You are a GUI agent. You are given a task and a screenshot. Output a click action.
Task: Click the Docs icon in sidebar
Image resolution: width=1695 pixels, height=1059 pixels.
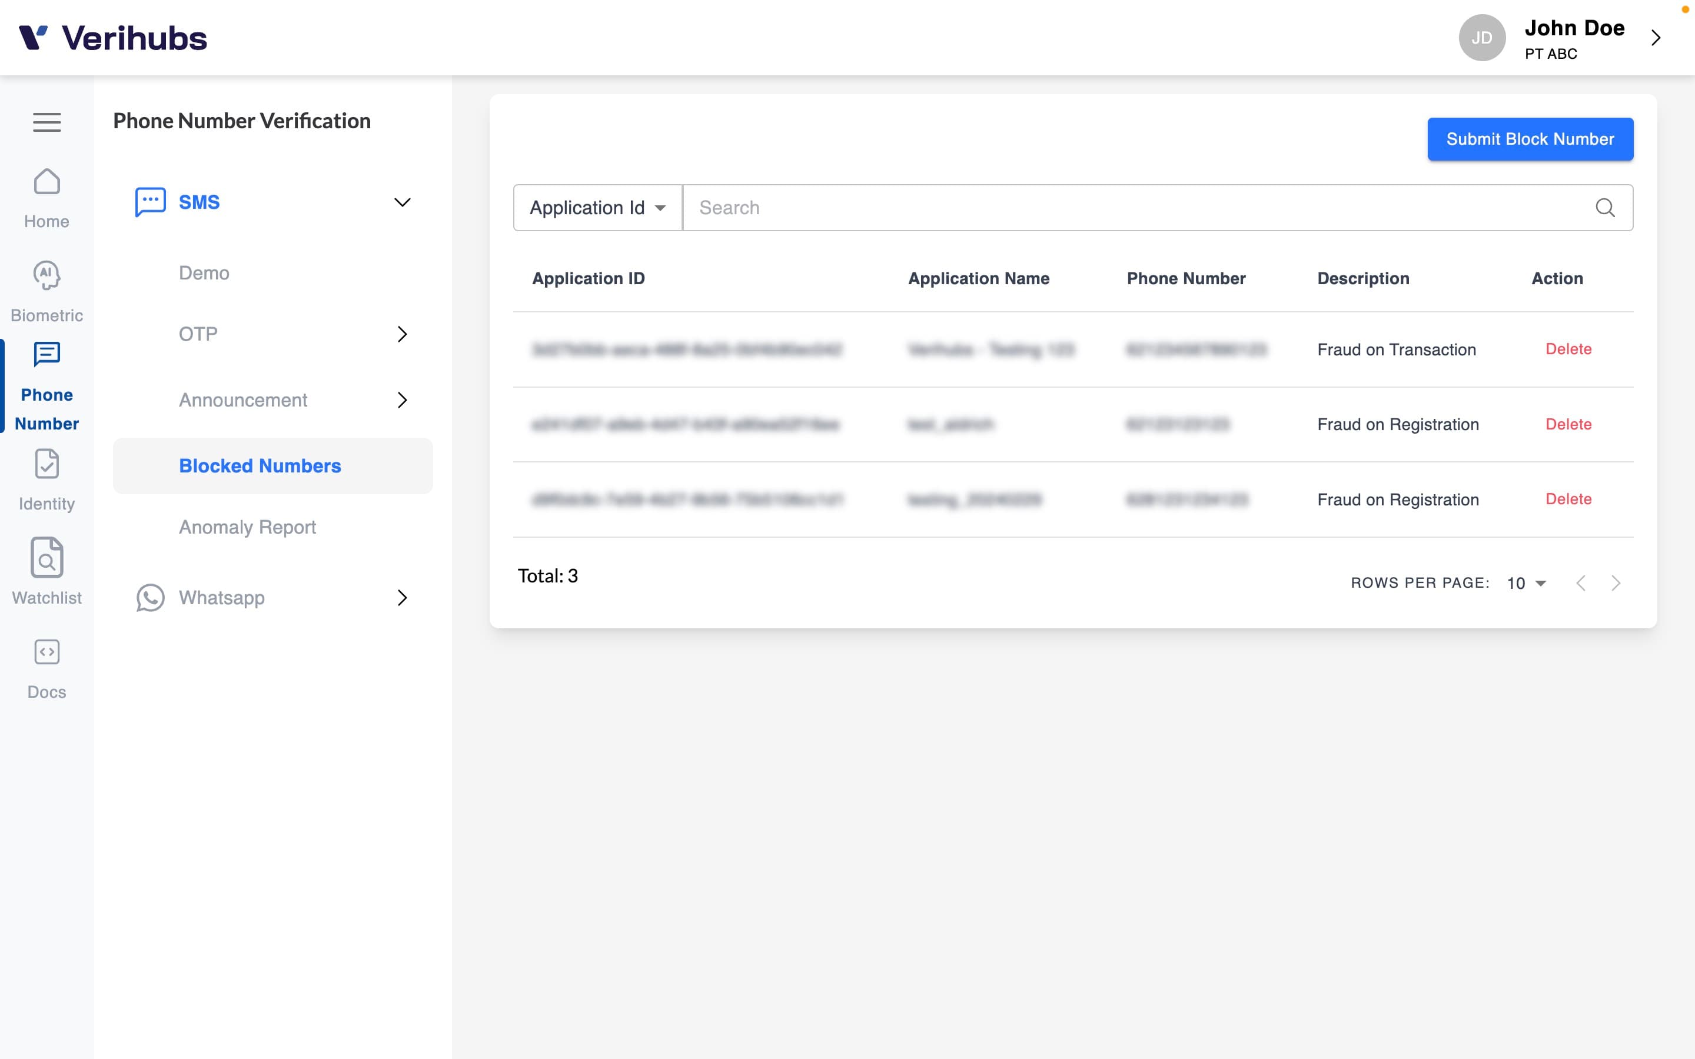tap(46, 651)
